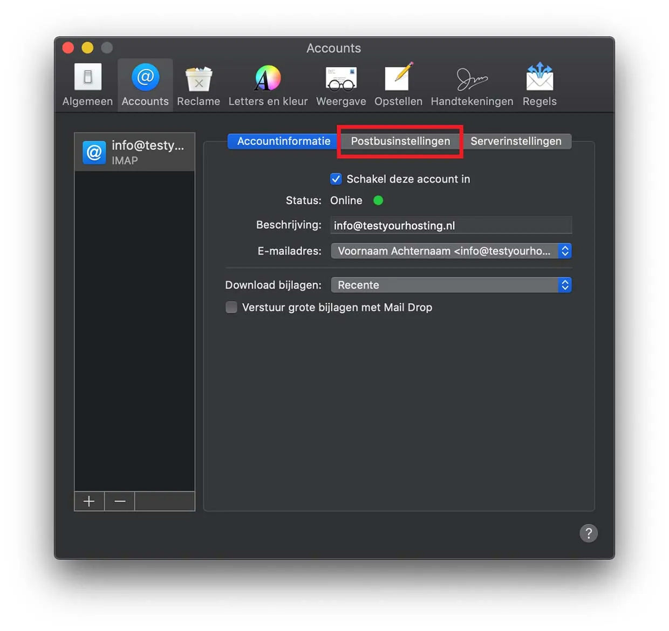Select the info@testy... IMAP account in sidebar
The image size is (669, 631).
click(134, 153)
